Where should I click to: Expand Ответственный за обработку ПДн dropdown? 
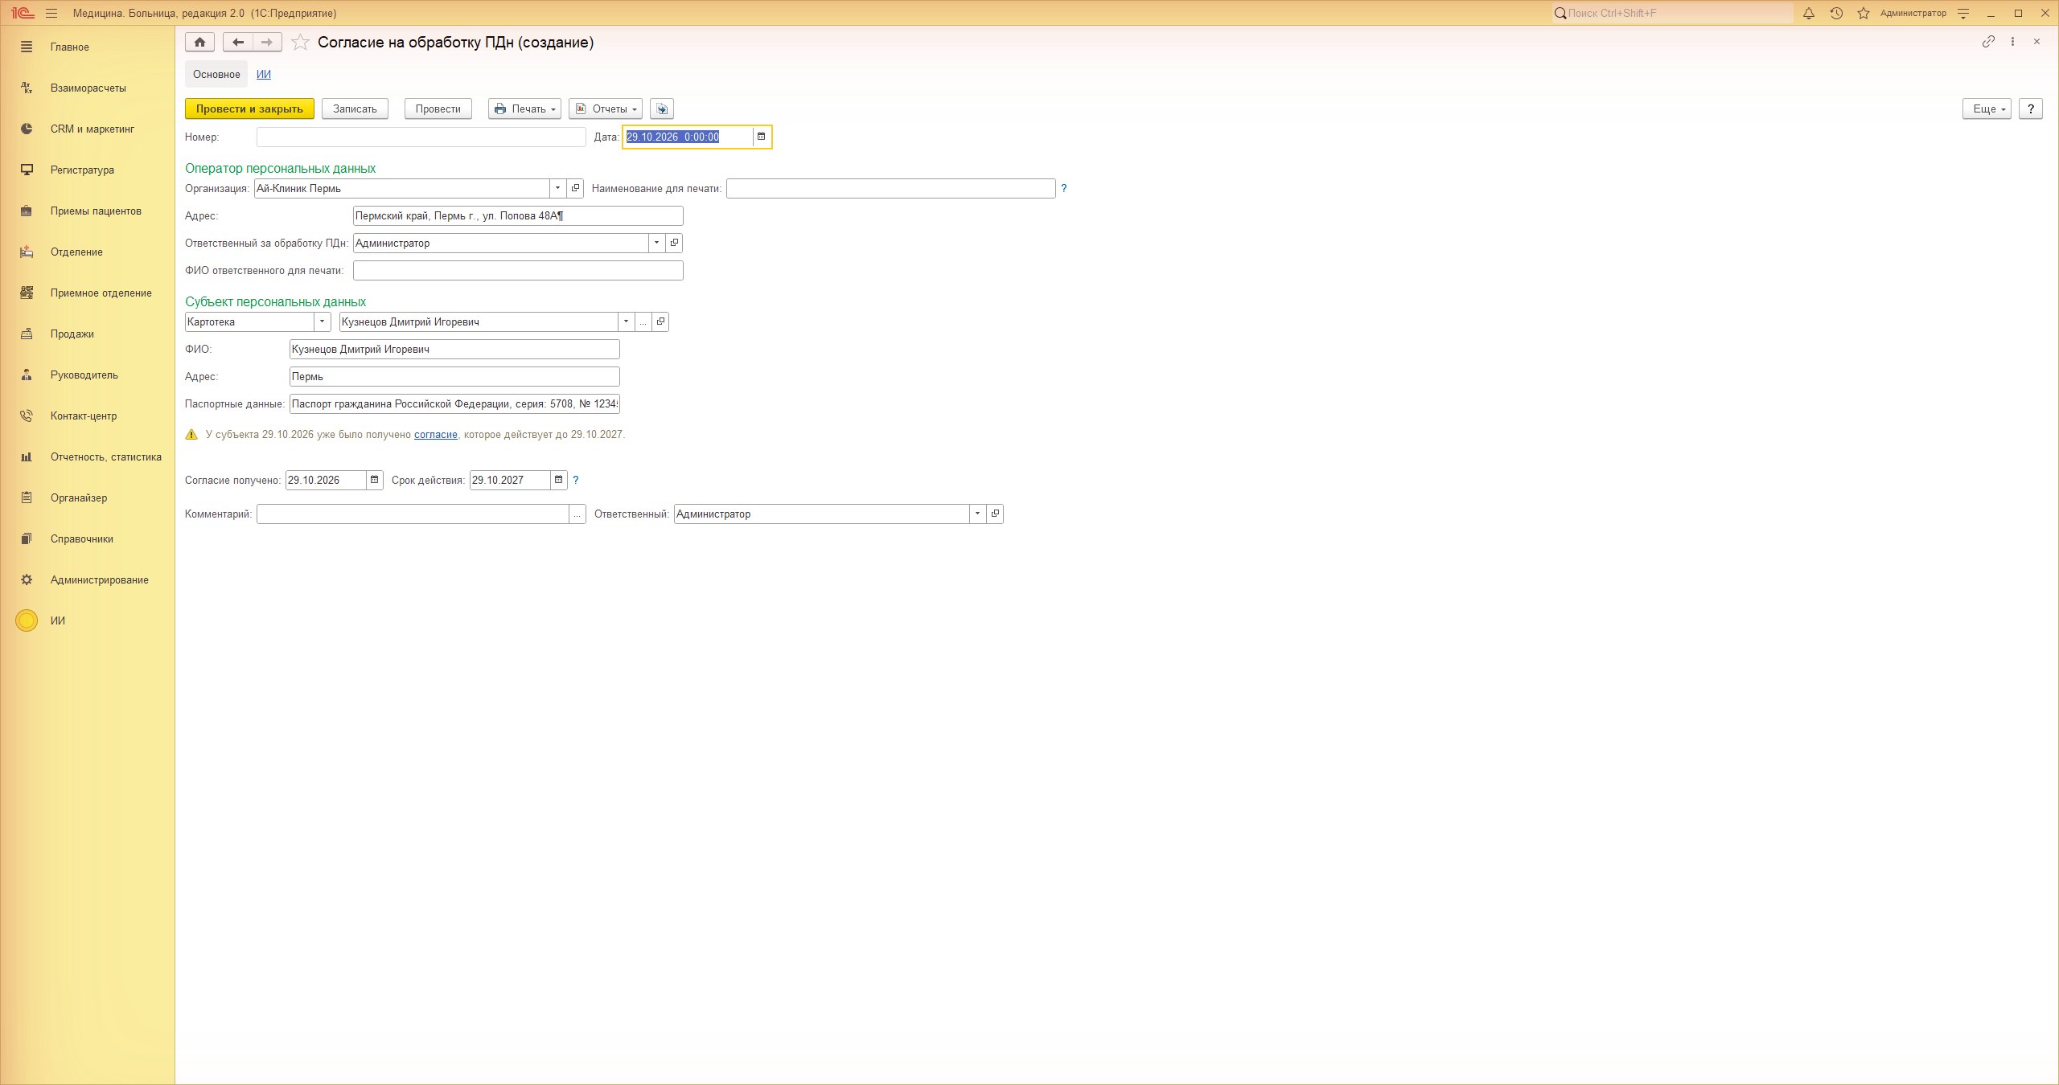point(657,243)
